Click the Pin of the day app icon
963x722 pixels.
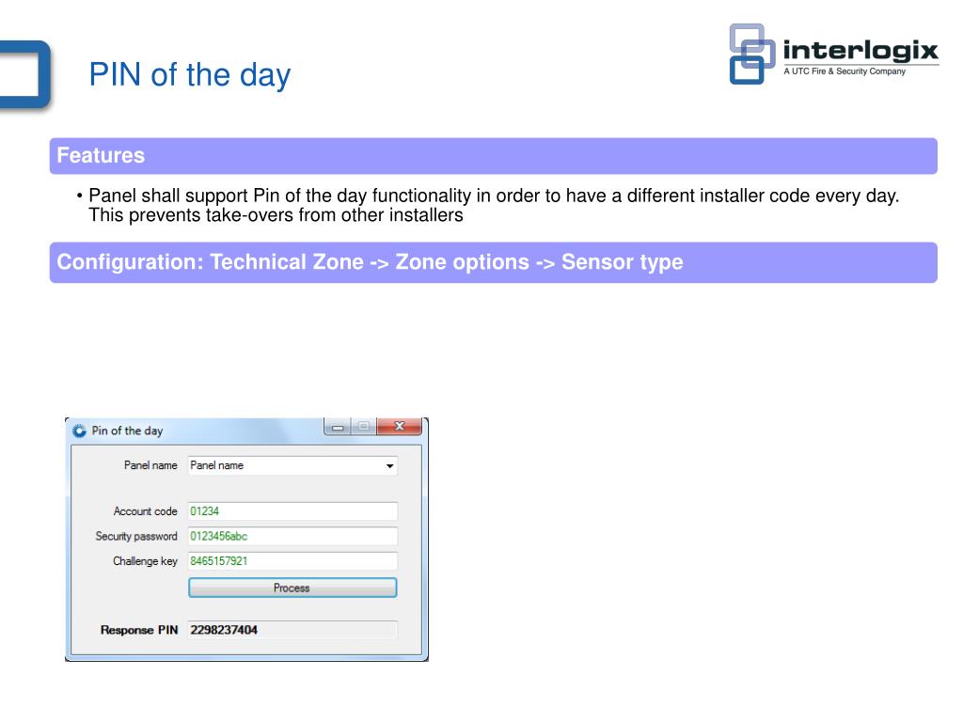79,431
